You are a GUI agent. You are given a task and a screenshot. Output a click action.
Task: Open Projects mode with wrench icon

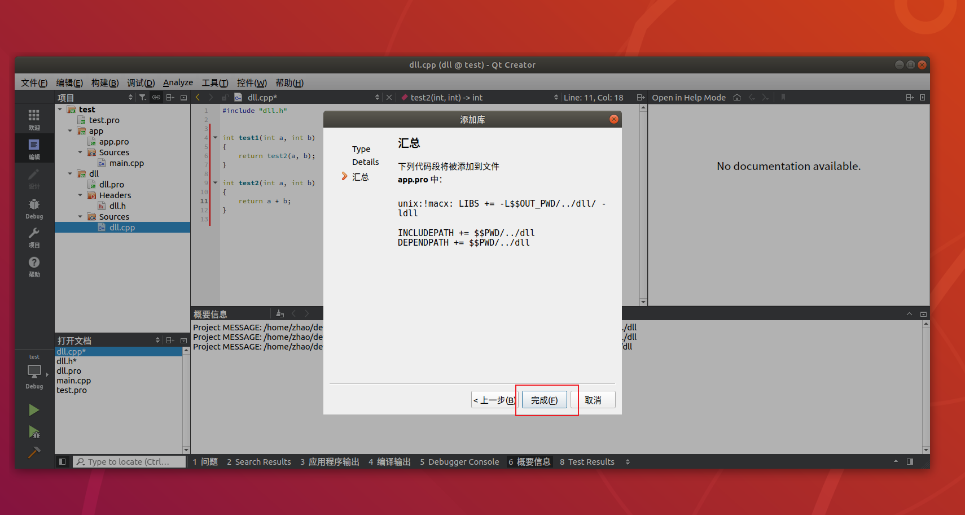(x=34, y=237)
